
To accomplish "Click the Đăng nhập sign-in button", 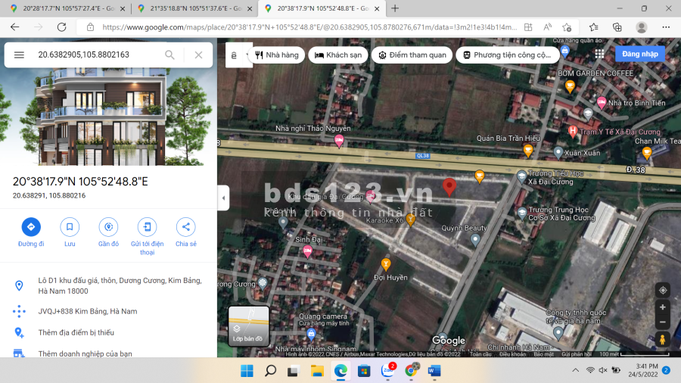I will tap(639, 54).
